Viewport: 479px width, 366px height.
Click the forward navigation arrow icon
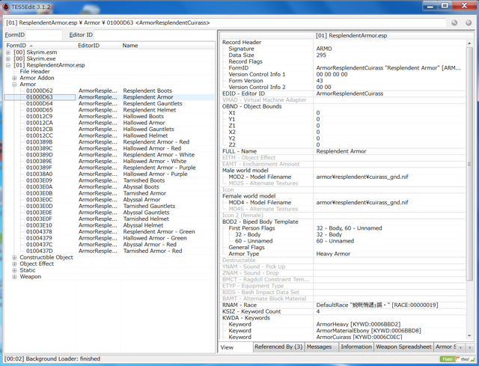point(469,22)
